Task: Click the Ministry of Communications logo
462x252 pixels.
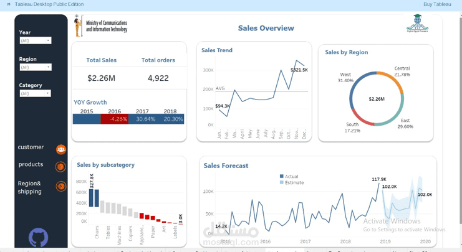Action: [101, 26]
